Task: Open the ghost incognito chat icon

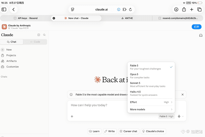Action: pyautogui.click(x=201, y=35)
